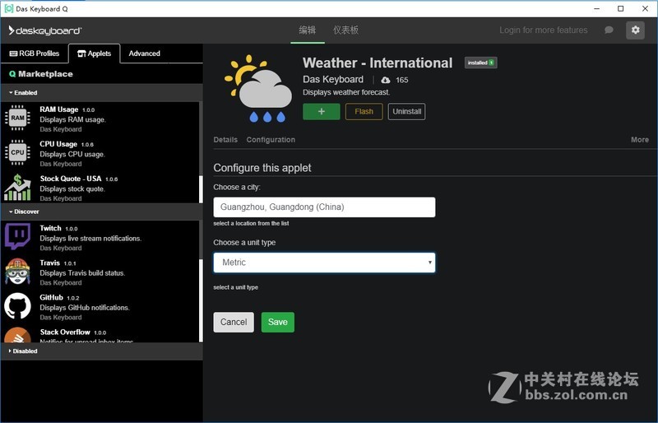Click the download count cloud icon
The width and height of the screenshot is (658, 423).
pos(385,80)
